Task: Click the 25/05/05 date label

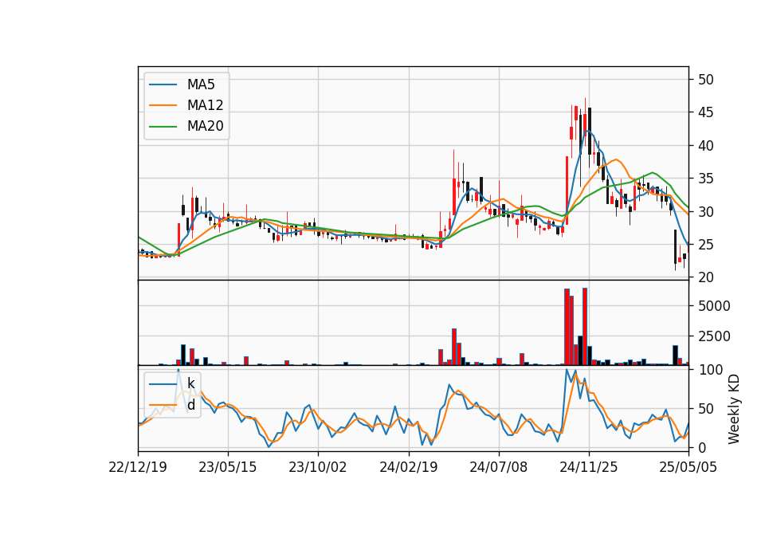Action: pyautogui.click(x=688, y=467)
